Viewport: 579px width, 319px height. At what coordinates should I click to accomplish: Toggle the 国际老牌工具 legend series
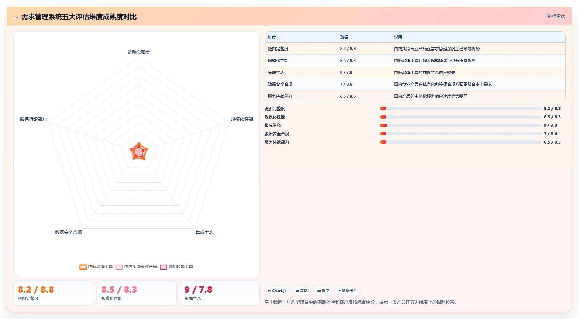(x=96, y=267)
